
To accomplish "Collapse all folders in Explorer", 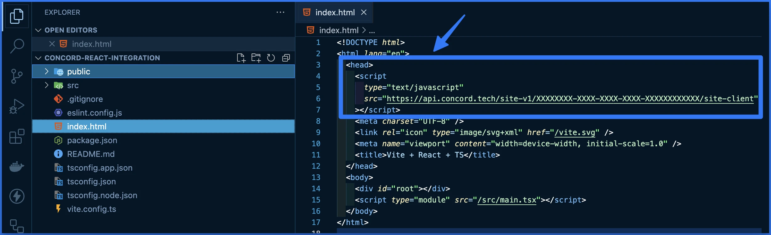I will click(x=286, y=58).
